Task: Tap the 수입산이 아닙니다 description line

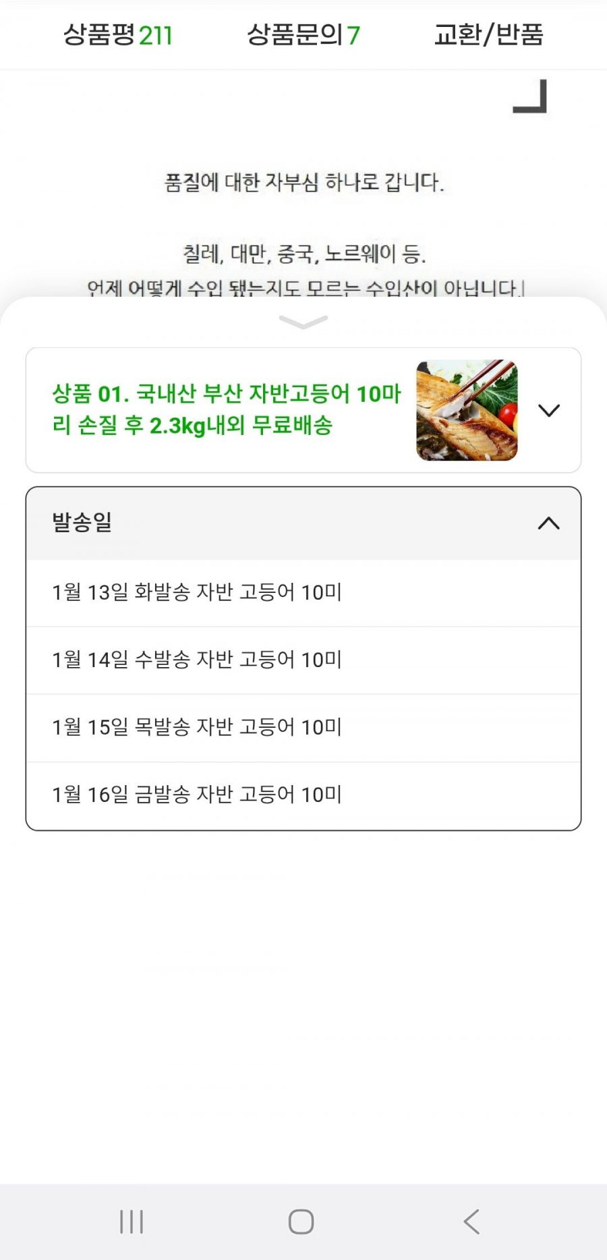Action: pyautogui.click(x=304, y=288)
